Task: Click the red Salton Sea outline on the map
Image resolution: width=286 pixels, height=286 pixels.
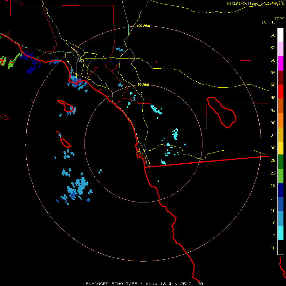Action: pos(221,112)
